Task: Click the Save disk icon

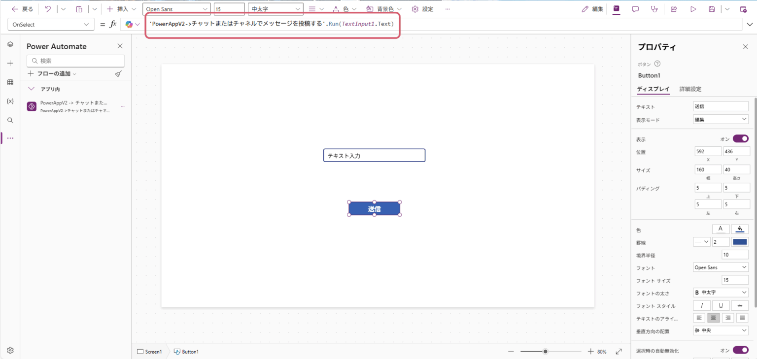Action: point(712,9)
